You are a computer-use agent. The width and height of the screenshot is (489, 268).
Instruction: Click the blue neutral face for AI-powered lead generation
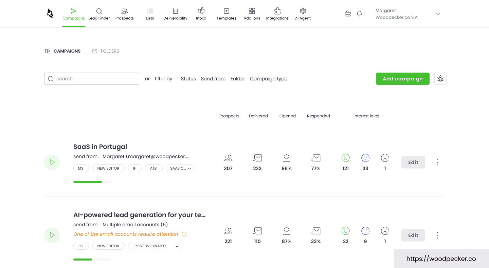pyautogui.click(x=365, y=231)
